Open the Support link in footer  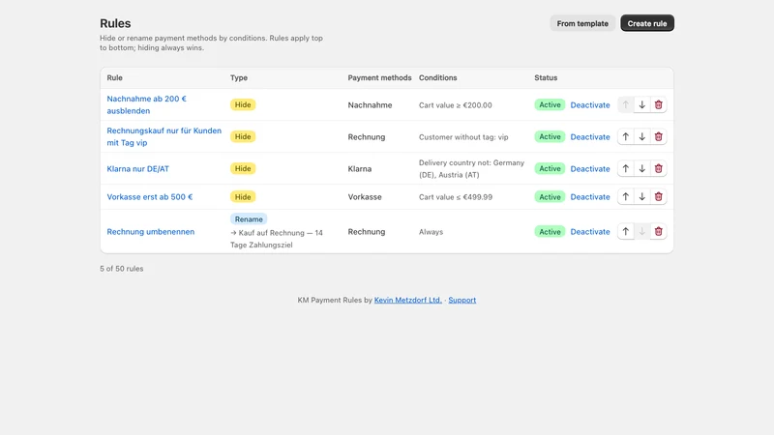click(462, 300)
